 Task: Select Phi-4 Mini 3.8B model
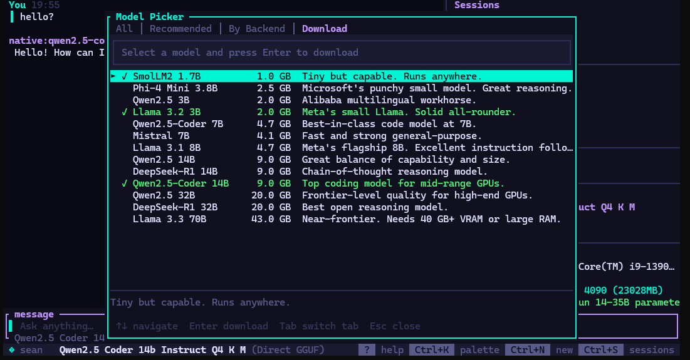point(342,88)
